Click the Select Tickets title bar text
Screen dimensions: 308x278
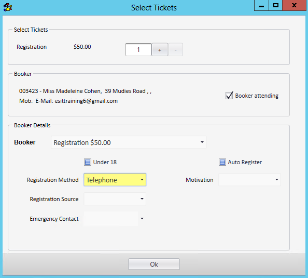point(154,8)
